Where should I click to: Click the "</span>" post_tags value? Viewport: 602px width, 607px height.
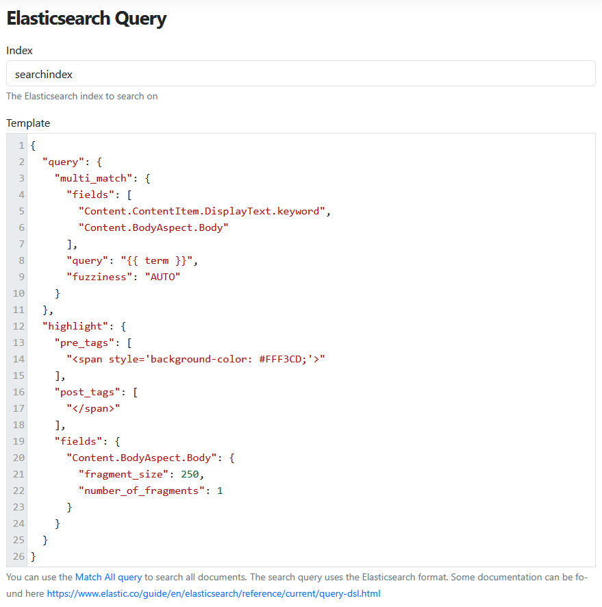tap(93, 408)
